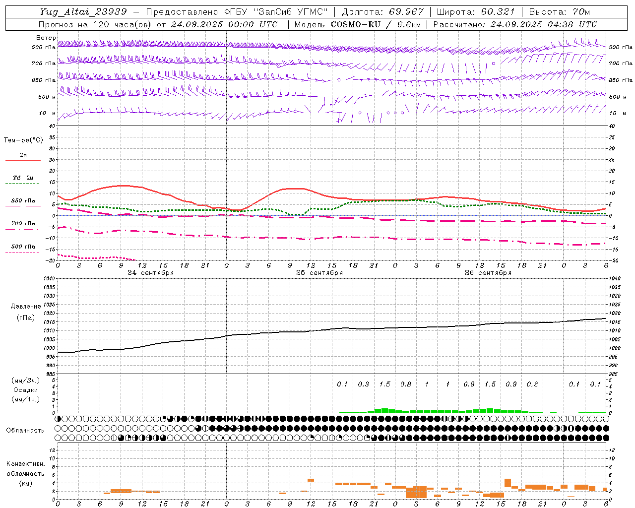The image size is (635, 508).
Task: Click the Yug_Altai_23939 station title
Action: coord(83,12)
